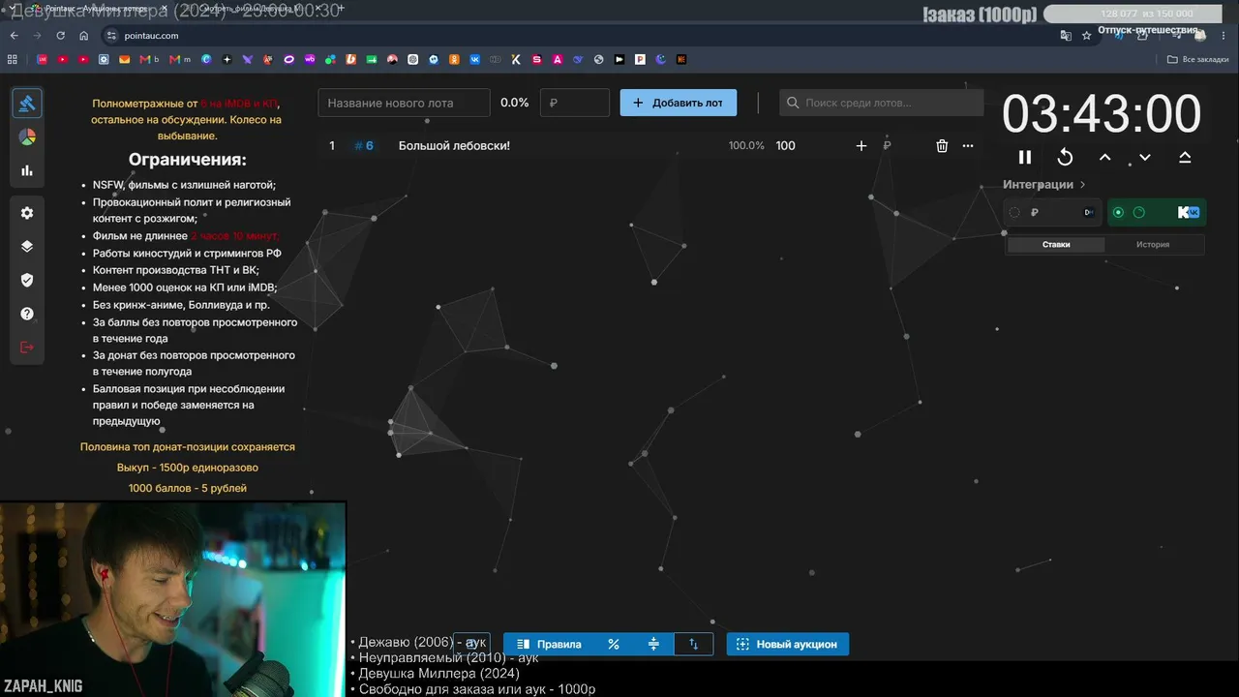Focus the Название нового лота field
Image resolution: width=1239 pixels, height=697 pixels.
click(x=405, y=103)
